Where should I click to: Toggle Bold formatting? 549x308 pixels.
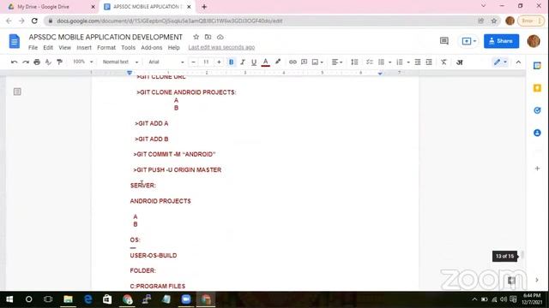click(x=231, y=62)
